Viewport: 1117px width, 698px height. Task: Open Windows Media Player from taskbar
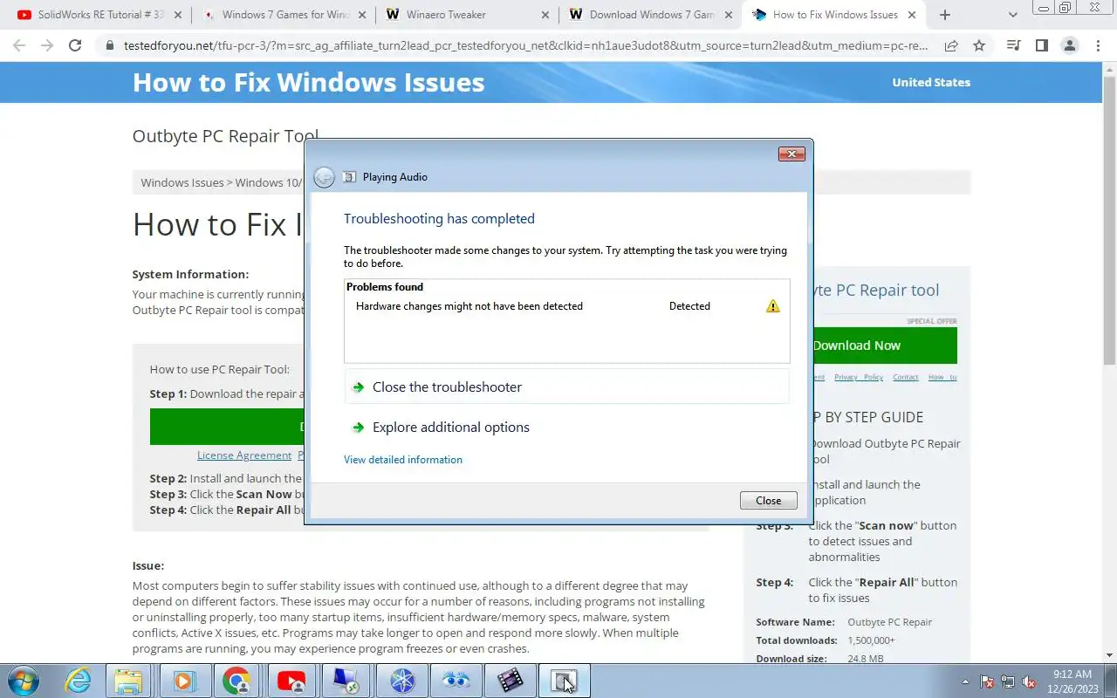click(183, 681)
